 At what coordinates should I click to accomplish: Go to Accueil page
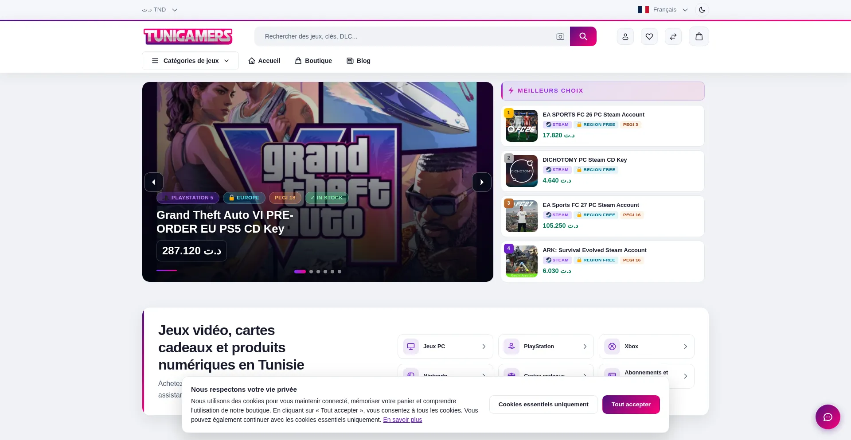264,61
